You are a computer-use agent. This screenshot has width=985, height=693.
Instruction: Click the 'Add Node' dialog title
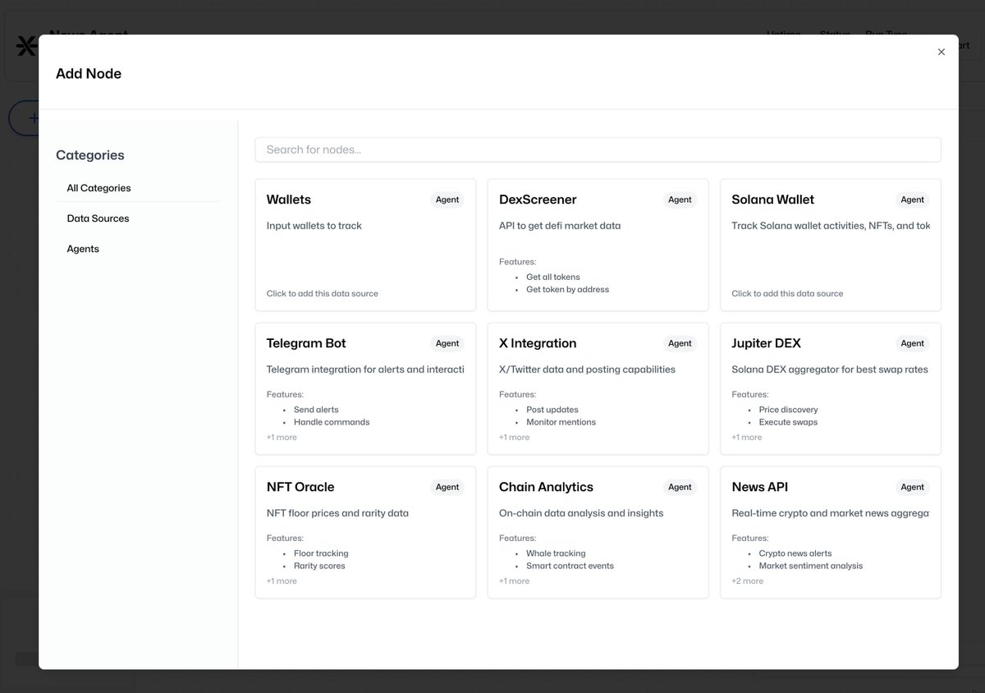click(x=89, y=74)
